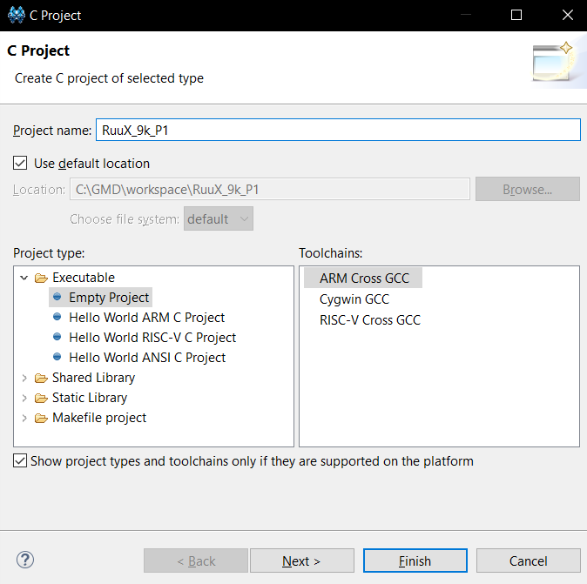The height and width of the screenshot is (584, 587).
Task: Select Hello World ARM C Project
Action: pos(146,318)
